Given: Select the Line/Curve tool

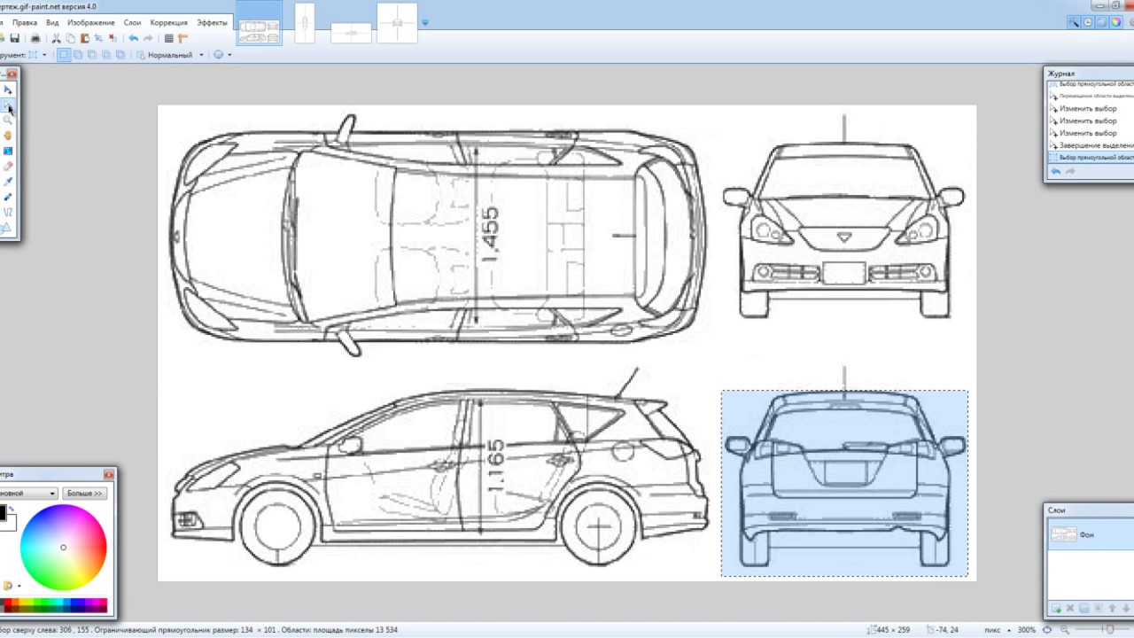Looking at the screenshot, I should [x=8, y=212].
